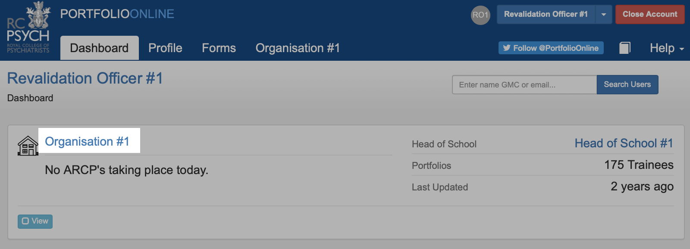Open the Organisation #1 navigation tab
690x249 pixels.
click(x=298, y=48)
